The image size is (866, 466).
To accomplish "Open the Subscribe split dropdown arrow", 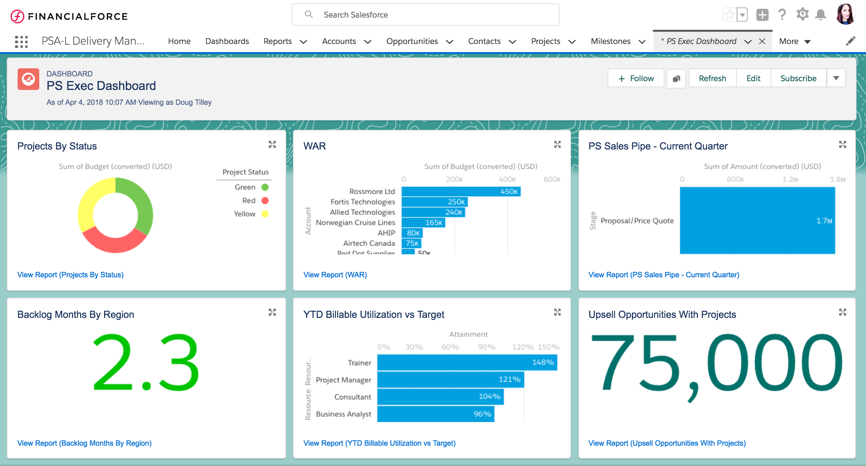I will 837,78.
